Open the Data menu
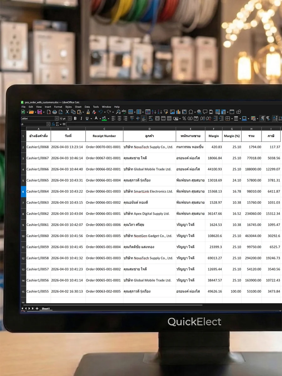Screen dimensions: 282x376 pyautogui.click(x=87, y=107)
